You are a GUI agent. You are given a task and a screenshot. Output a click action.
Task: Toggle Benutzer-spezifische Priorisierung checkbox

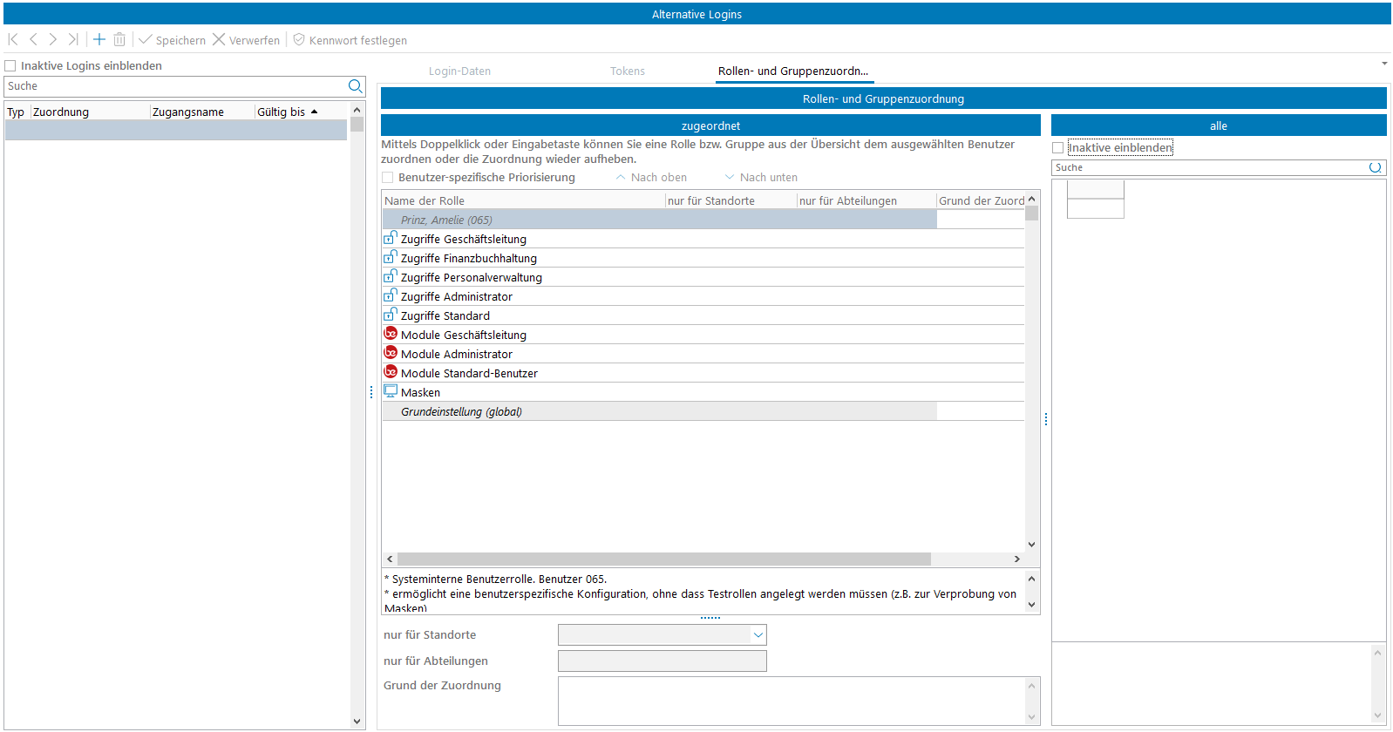(388, 178)
